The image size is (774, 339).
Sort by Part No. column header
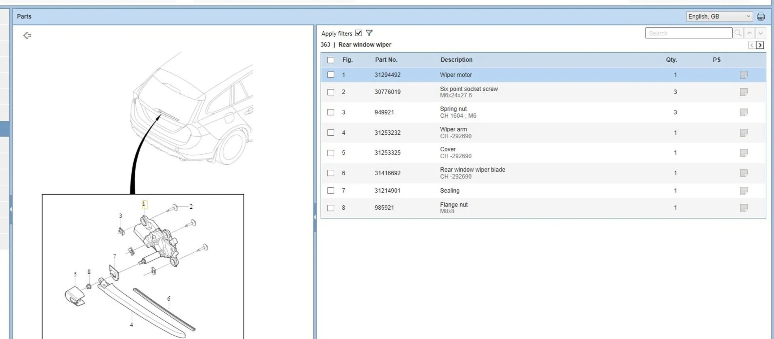[386, 60]
